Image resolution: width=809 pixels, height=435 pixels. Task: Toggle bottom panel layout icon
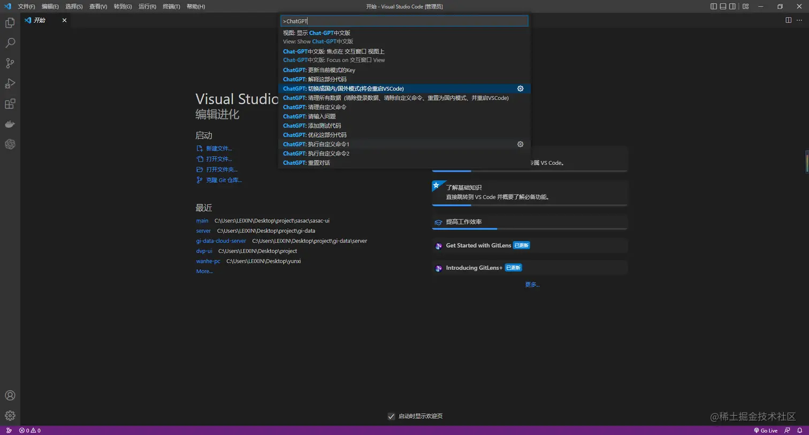pyautogui.click(x=723, y=6)
